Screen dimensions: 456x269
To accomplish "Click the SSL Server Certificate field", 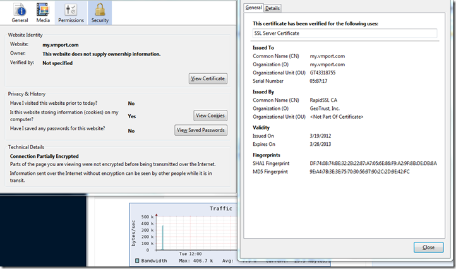I will click(345, 33).
